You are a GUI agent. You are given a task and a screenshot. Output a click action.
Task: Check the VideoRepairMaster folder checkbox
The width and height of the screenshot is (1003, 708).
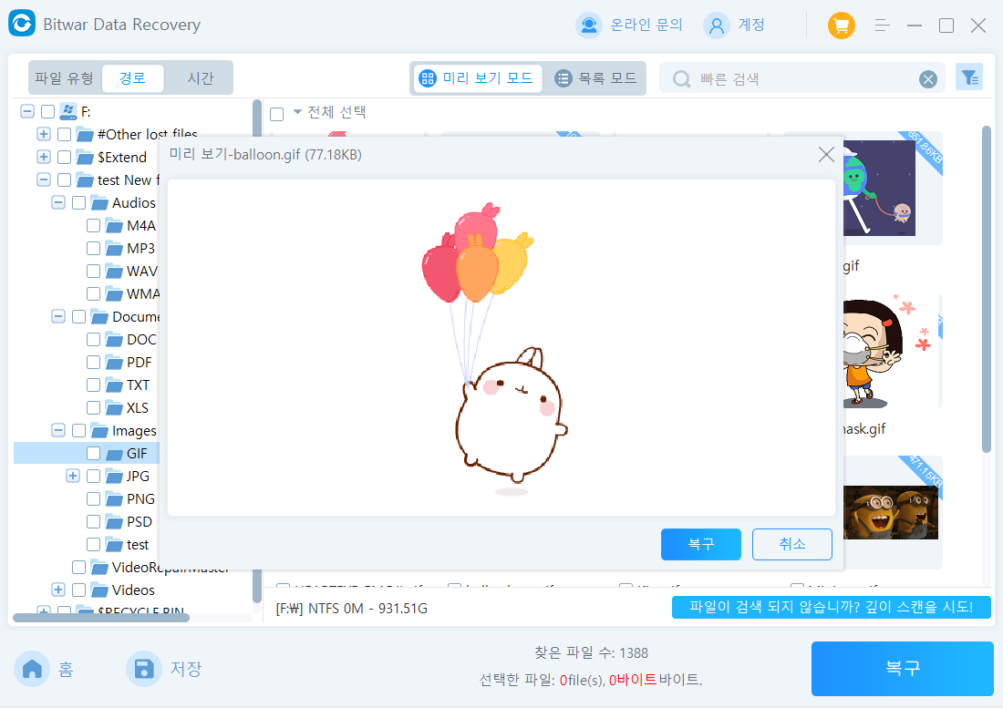tap(78, 568)
